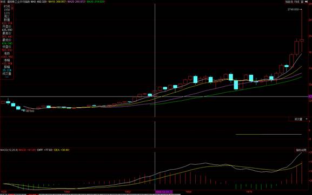Select the first tab in bottom tab strip

(3, 194)
